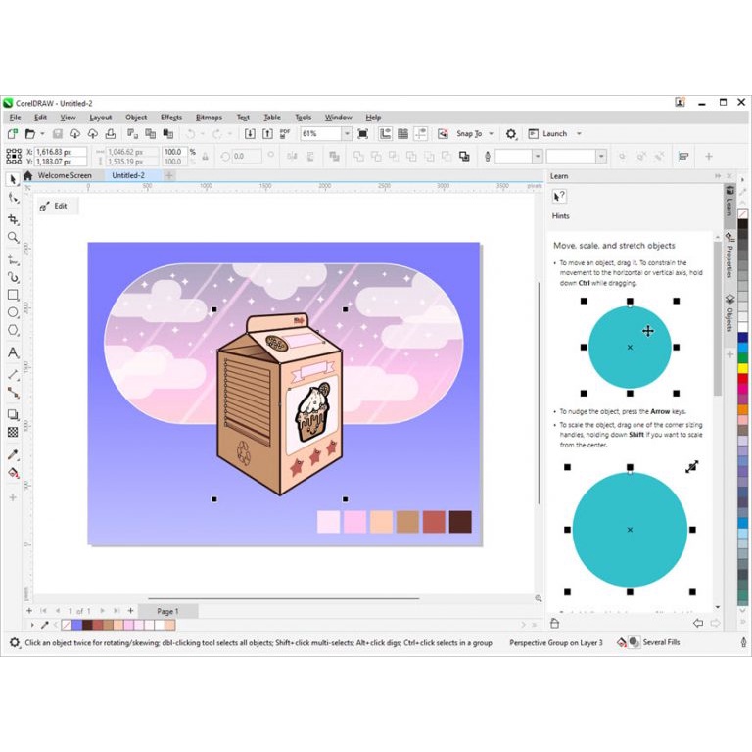Select the Transparency checkerboard tool
Screen dimensions: 752x752
(13, 432)
